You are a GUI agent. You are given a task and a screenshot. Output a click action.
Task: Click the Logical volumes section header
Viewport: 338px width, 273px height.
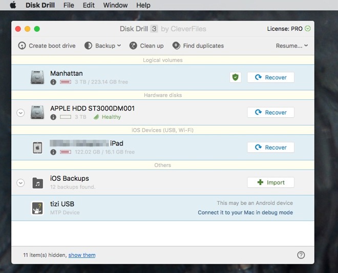tap(163, 60)
